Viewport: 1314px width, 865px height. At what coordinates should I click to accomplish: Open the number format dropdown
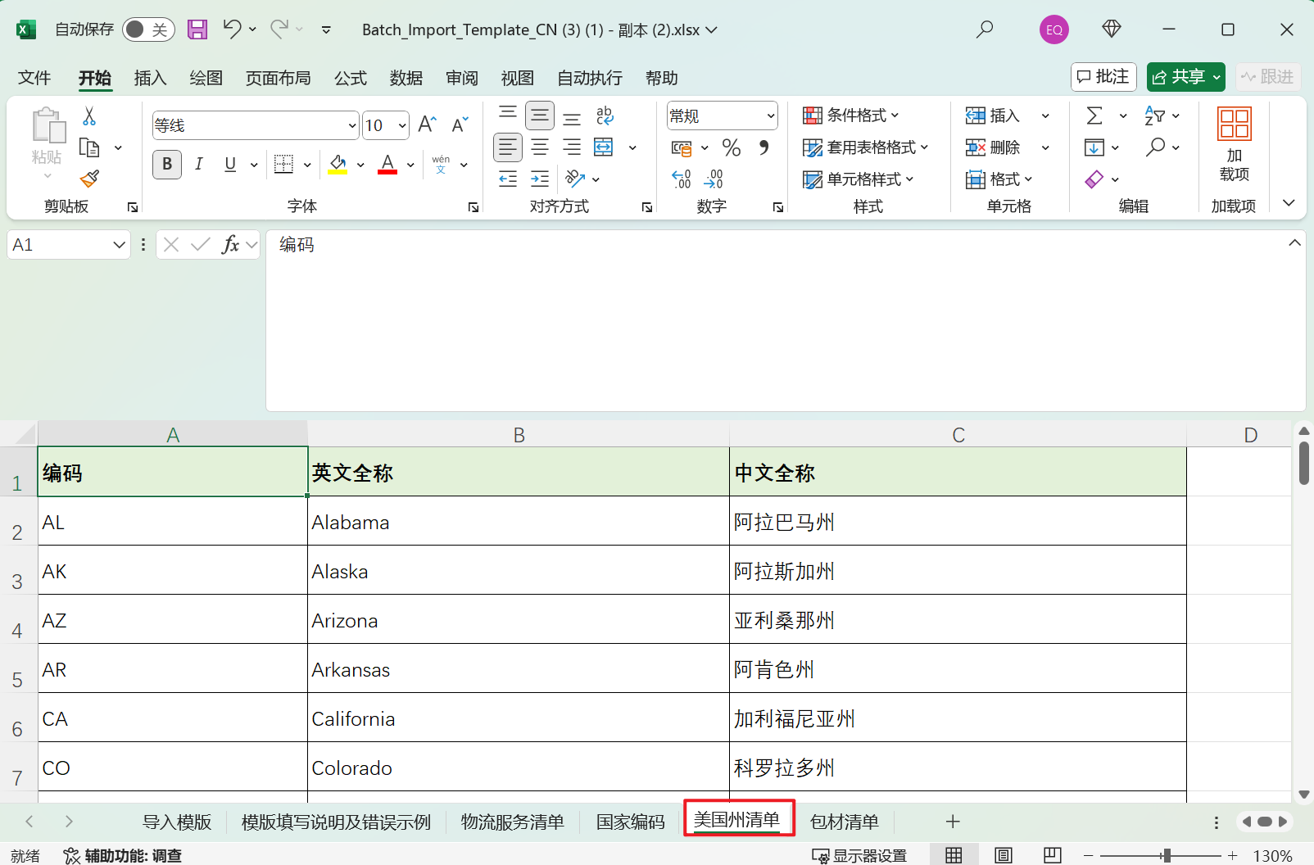pos(771,115)
